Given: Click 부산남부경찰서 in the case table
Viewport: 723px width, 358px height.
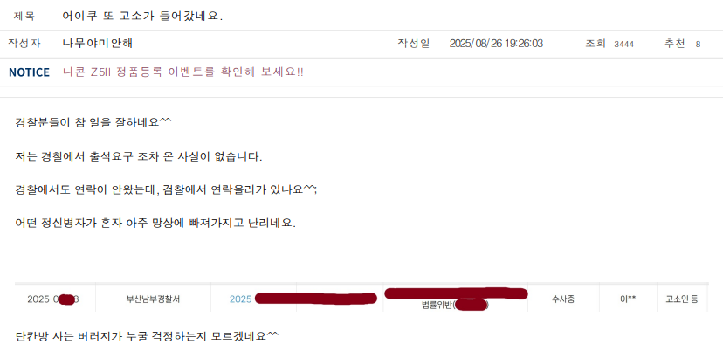Looking at the screenshot, I should point(153,299).
